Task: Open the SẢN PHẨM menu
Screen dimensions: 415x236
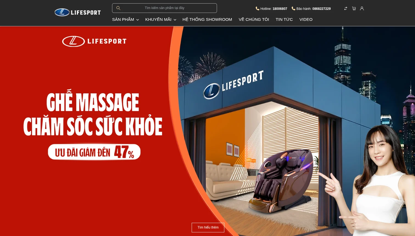Action: tap(123, 19)
